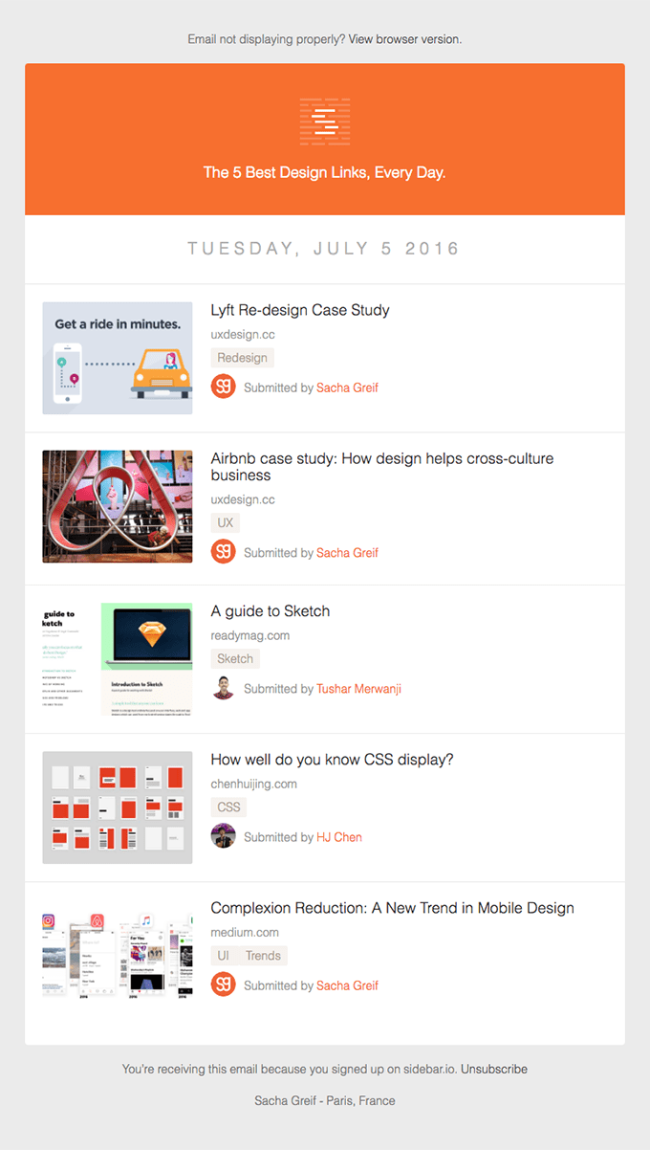Click the SG avatar on the Complexion Reduction entry
650x1150 pixels.
[223, 984]
